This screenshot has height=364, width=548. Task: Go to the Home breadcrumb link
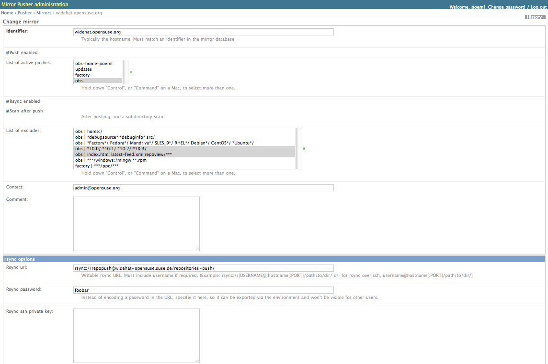tap(7, 13)
